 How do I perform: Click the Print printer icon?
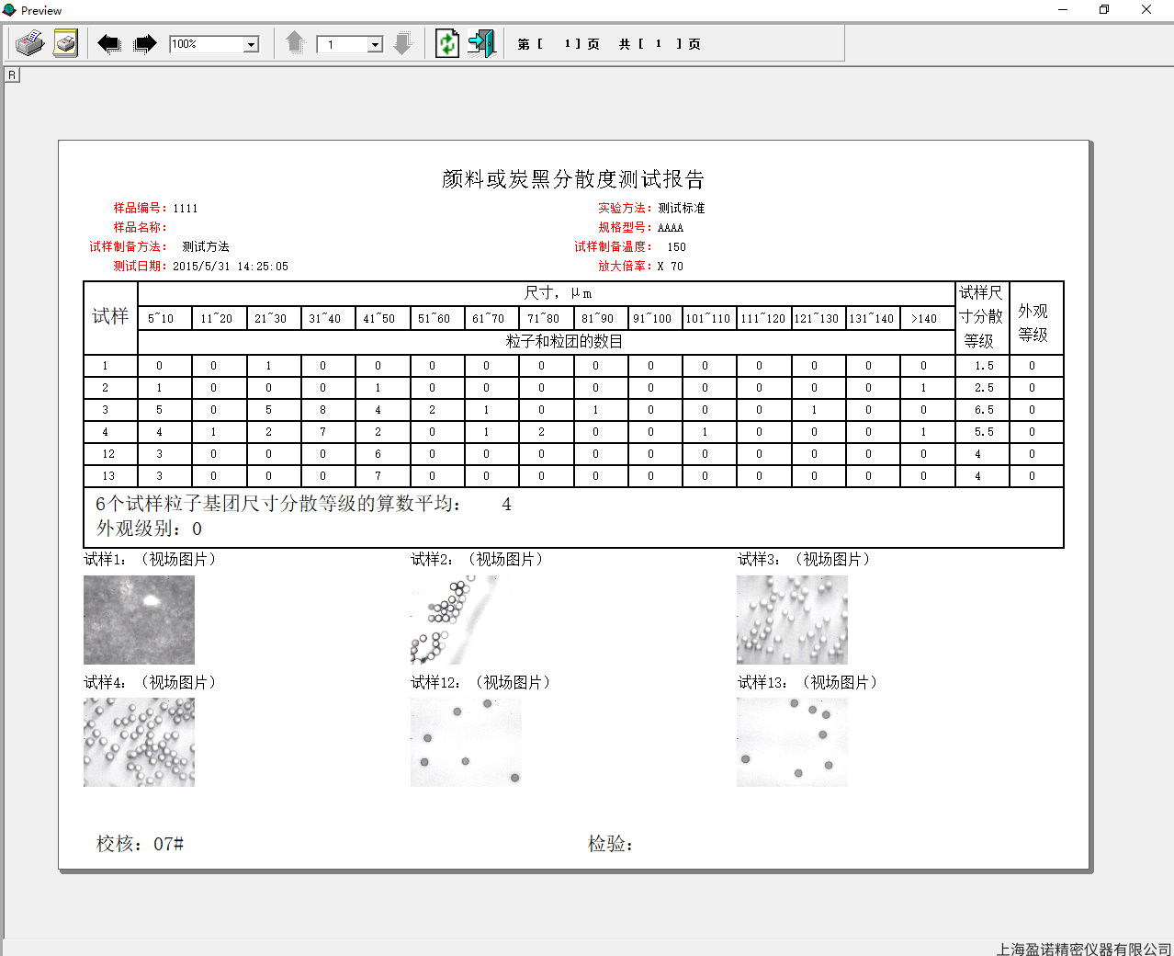[x=30, y=43]
